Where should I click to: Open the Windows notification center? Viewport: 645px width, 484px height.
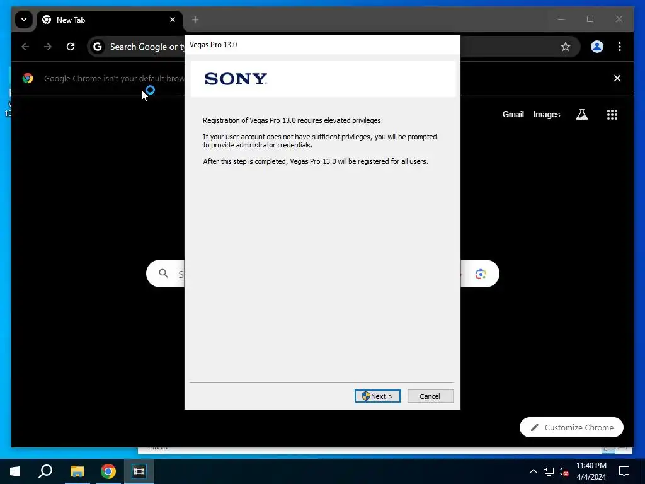pos(624,471)
